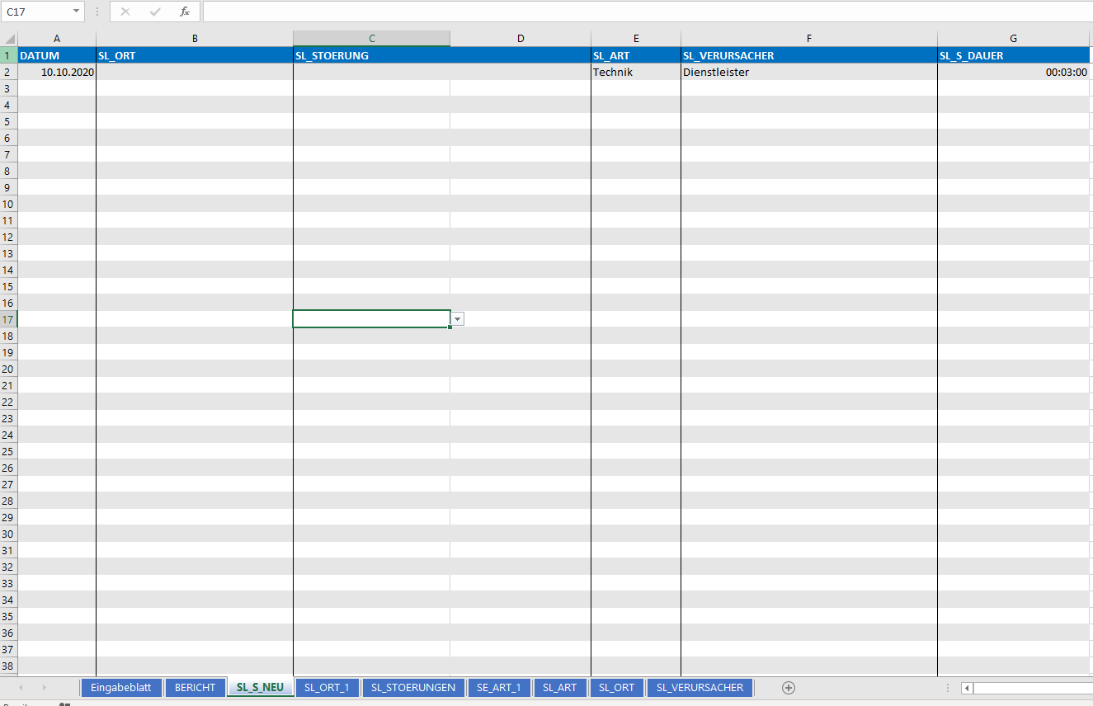The image size is (1093, 706).
Task: Select row 1 header
Action: [x=8, y=55]
